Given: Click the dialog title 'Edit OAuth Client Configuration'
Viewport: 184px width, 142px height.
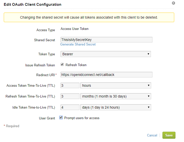Looking at the screenshot, I should click(33, 5).
